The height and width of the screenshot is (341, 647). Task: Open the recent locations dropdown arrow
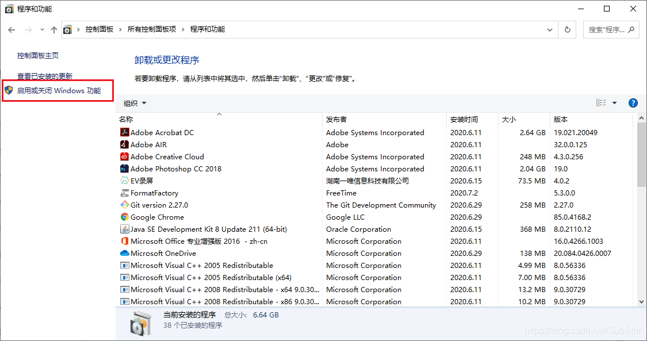(42, 30)
